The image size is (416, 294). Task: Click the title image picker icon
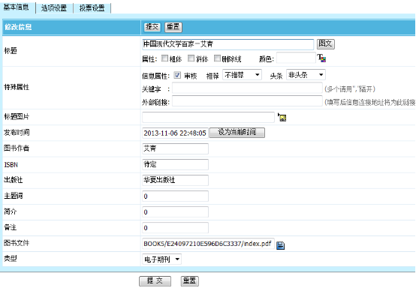click(x=282, y=117)
